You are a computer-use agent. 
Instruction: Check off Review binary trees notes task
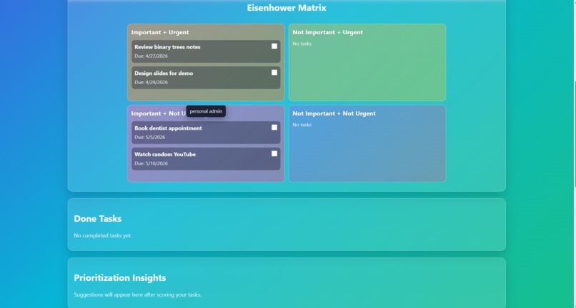tap(274, 46)
